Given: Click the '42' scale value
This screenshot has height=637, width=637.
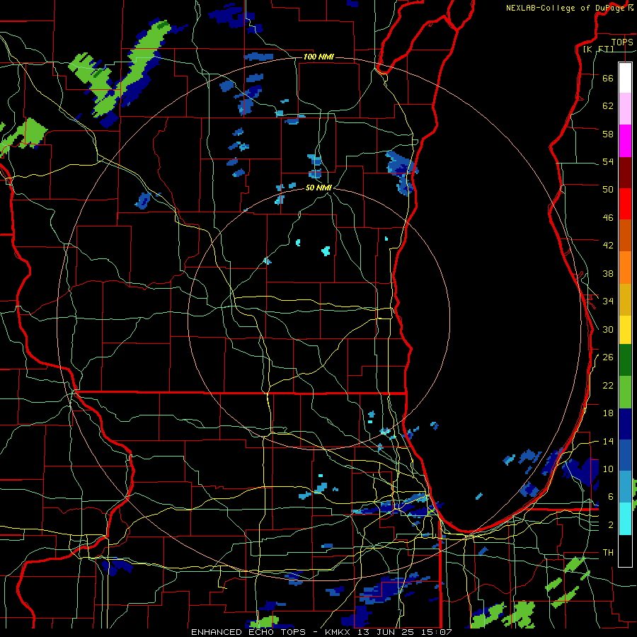Looking at the screenshot, I should click(x=608, y=246).
